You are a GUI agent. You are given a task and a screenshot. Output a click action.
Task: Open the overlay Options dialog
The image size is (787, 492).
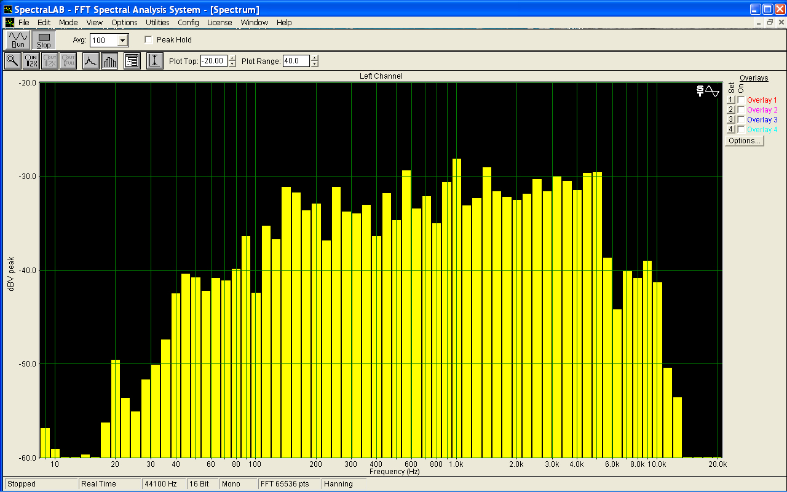(744, 141)
